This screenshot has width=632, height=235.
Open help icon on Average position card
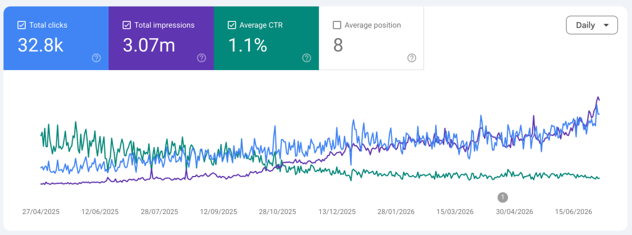click(x=412, y=58)
